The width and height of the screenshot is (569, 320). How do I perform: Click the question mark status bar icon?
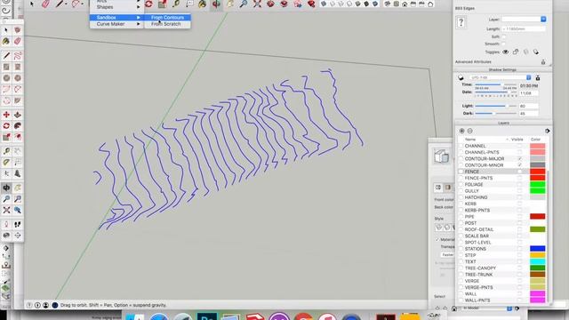click(29, 305)
